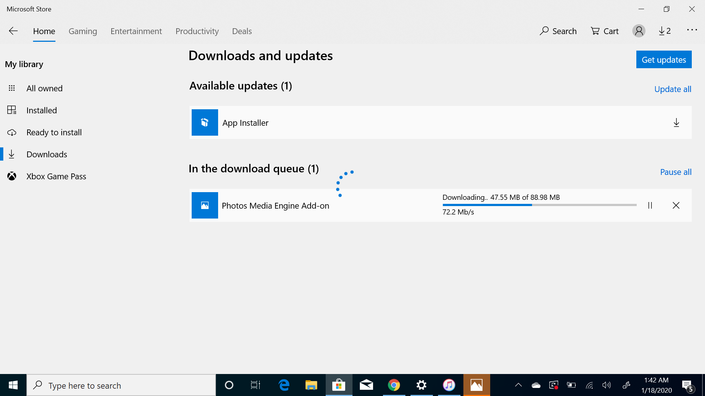Click the Pause all link
This screenshot has width=705, height=396.
[x=675, y=172]
